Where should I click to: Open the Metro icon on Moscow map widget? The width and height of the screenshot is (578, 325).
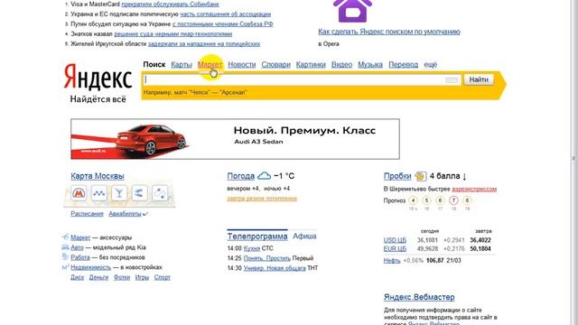click(79, 193)
